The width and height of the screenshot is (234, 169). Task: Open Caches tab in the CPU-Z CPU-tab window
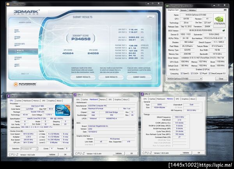[x=19, y=101]
